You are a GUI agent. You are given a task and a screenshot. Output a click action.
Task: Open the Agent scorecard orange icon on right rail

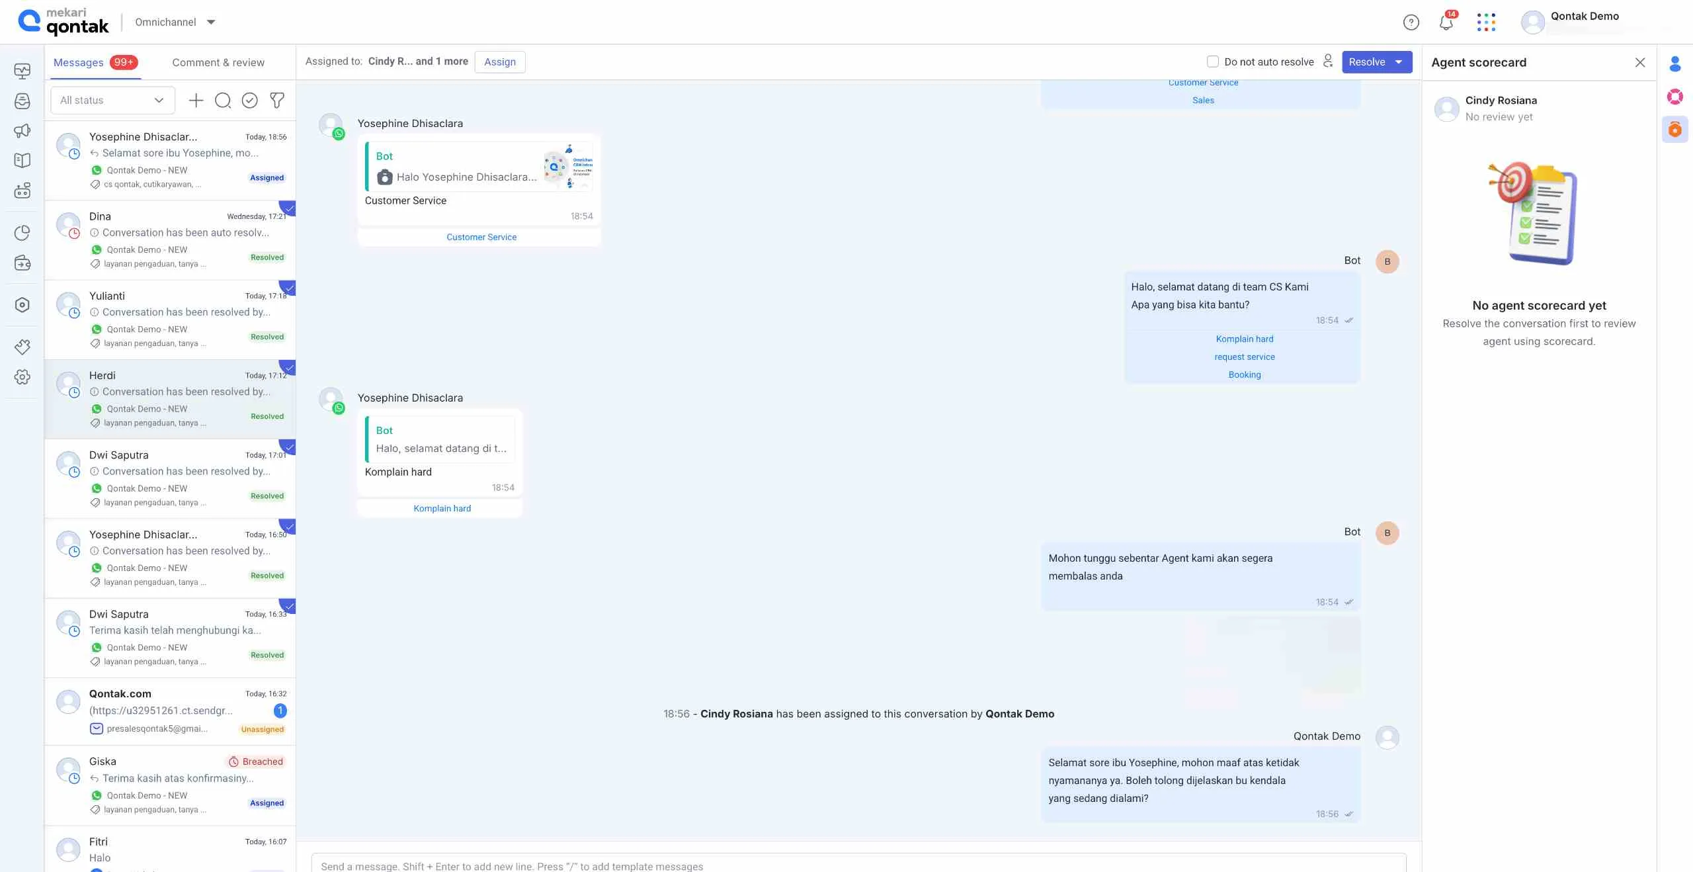[x=1676, y=129]
